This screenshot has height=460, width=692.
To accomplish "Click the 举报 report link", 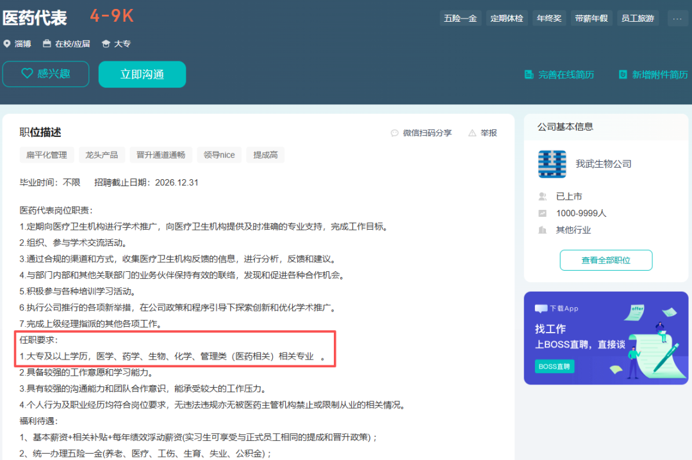I will click(483, 132).
